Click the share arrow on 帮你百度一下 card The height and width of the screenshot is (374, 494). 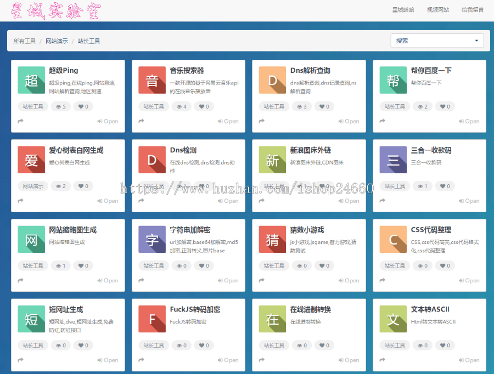383,121
